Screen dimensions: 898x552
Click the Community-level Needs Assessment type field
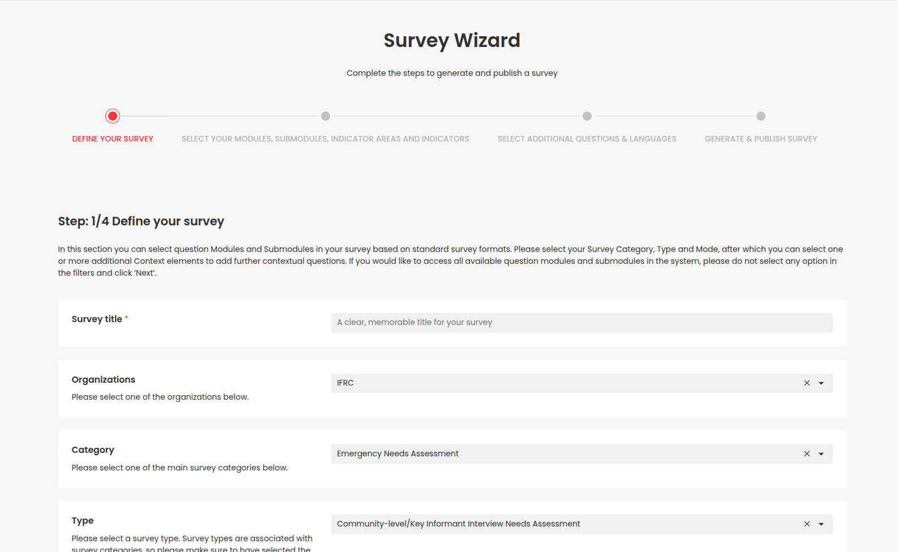510,524
